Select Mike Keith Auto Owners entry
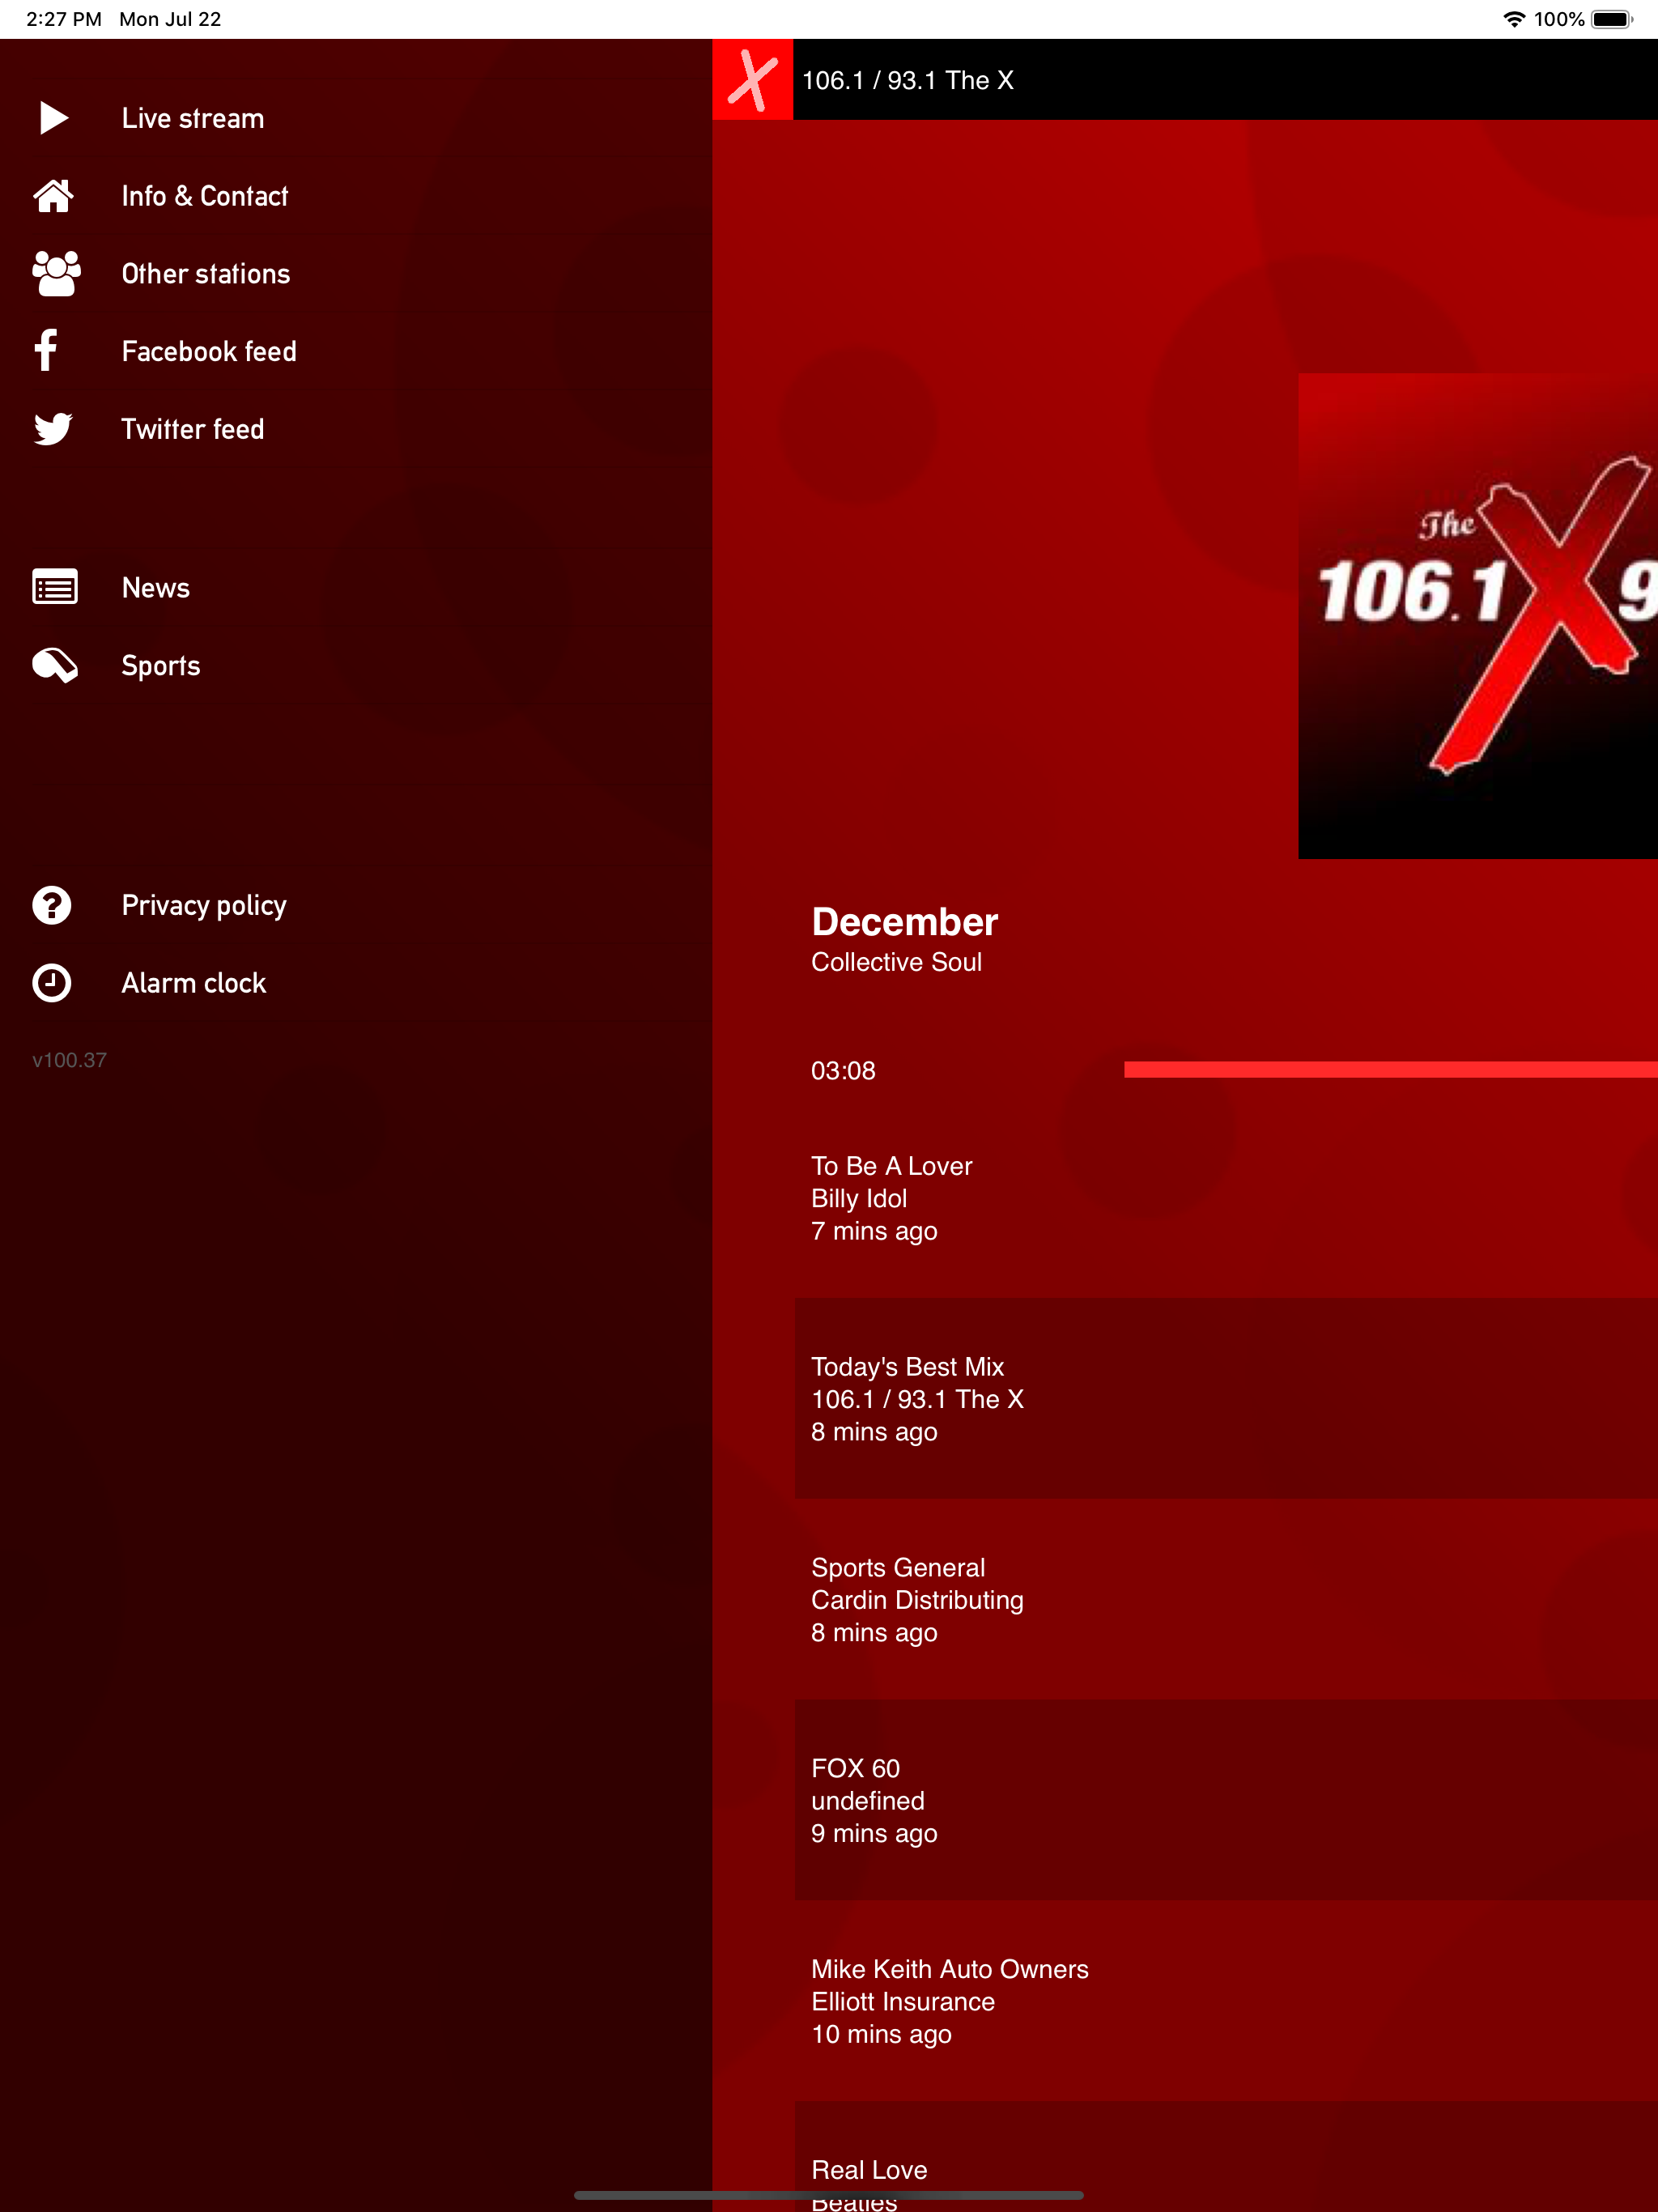The width and height of the screenshot is (1658, 2212). click(1226, 2001)
